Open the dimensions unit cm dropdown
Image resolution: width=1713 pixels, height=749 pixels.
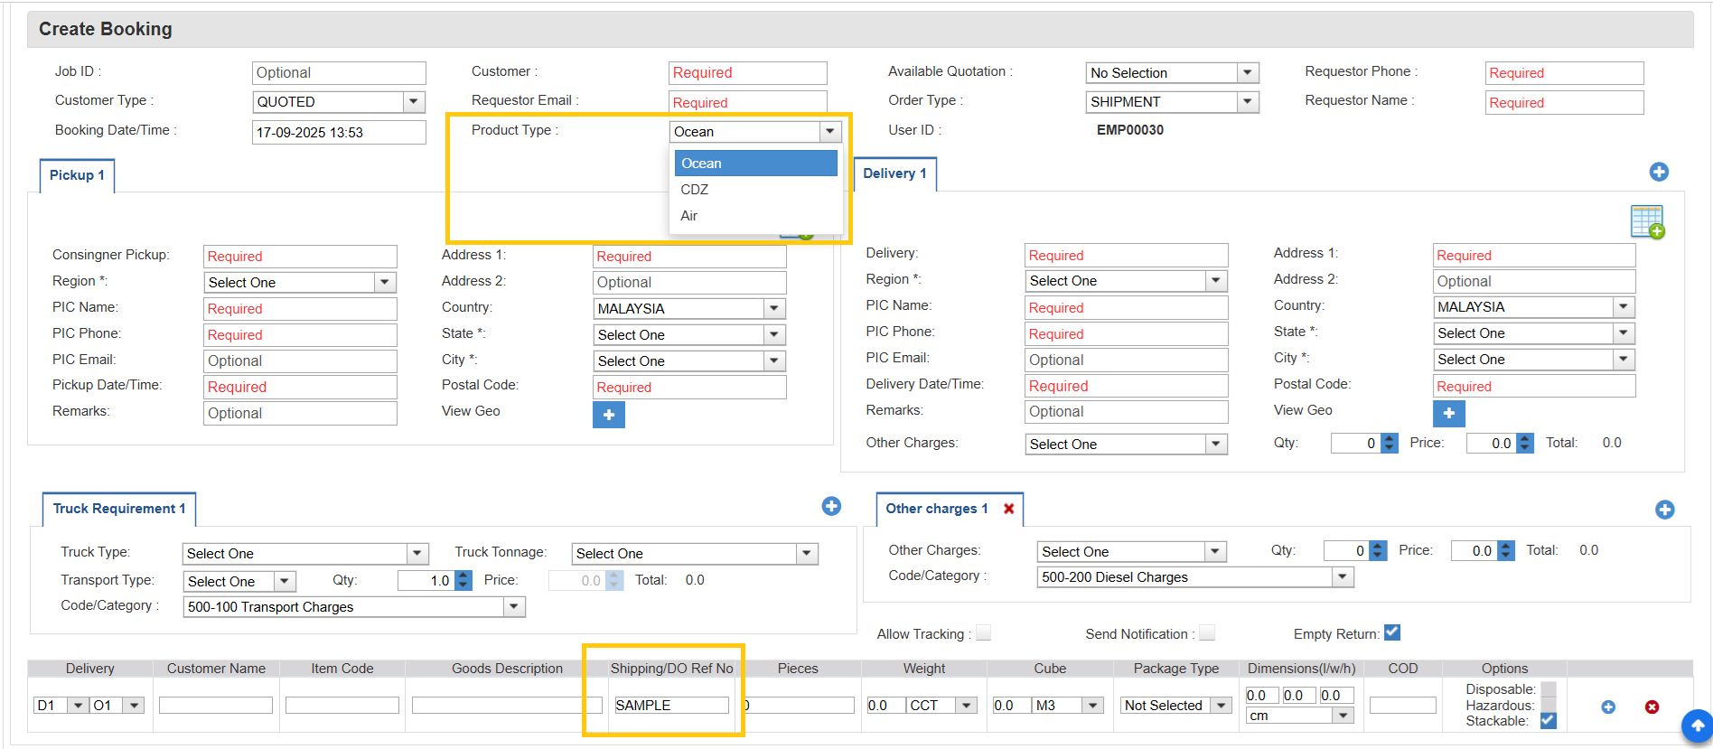coord(1299,716)
